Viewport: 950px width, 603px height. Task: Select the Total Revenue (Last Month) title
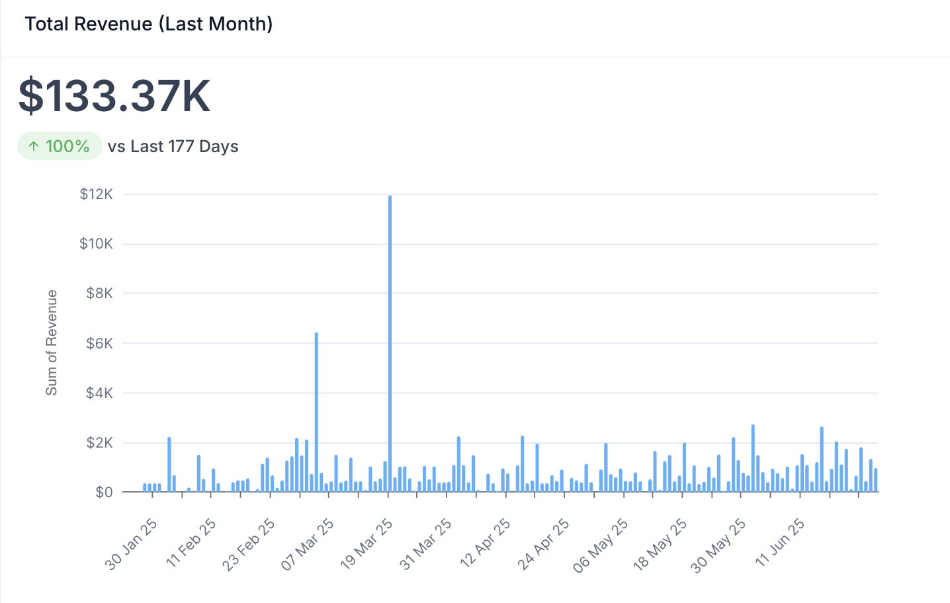149,24
